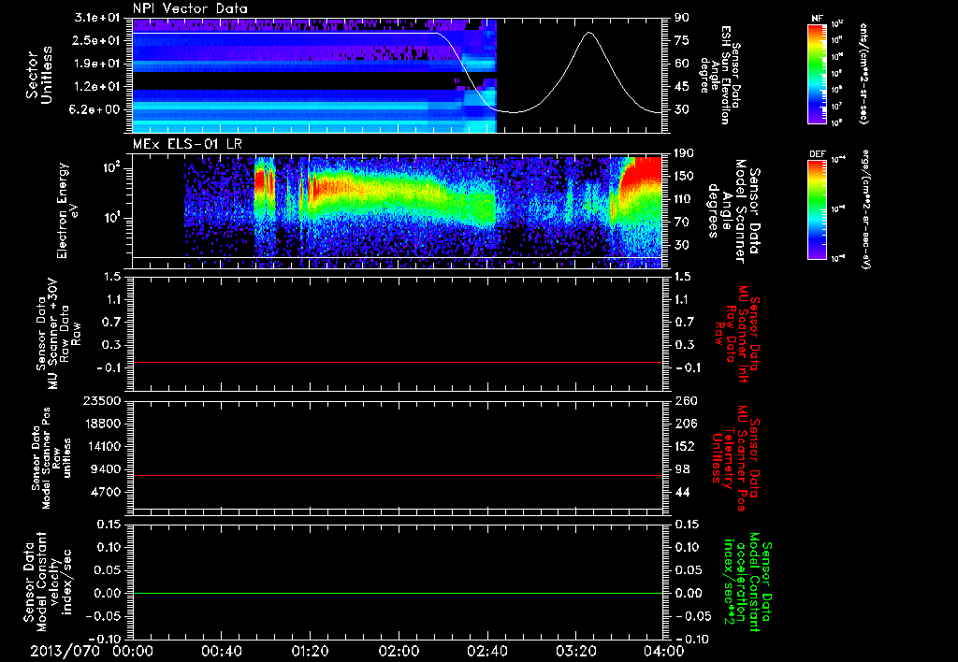Click the 'ESH Sun Elevation Angle' axis title

click(x=720, y=75)
